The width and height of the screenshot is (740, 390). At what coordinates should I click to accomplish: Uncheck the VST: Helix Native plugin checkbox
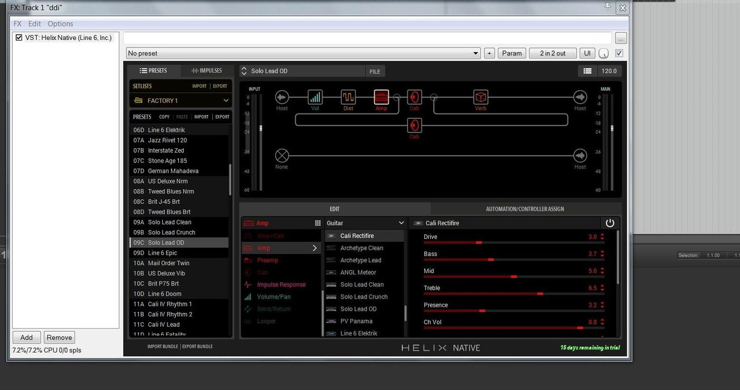19,38
